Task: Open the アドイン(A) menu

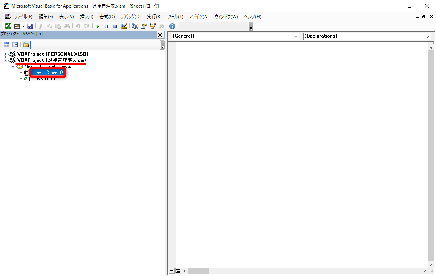Action: tap(199, 17)
